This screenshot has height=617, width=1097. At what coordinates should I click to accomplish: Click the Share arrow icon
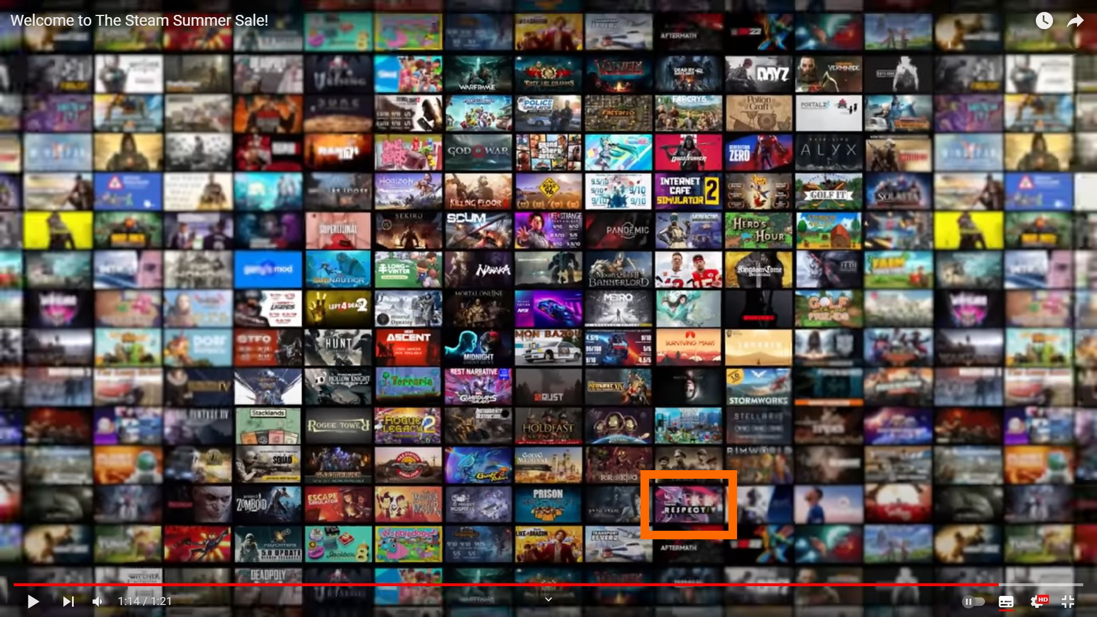pyautogui.click(x=1075, y=21)
